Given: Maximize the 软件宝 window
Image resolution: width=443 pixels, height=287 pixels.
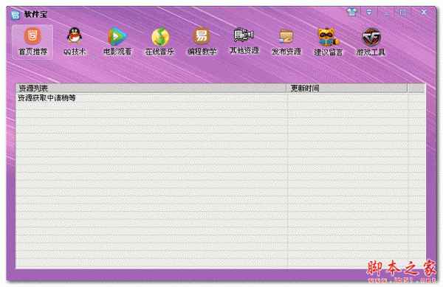Looking at the screenshot, I should (x=403, y=12).
